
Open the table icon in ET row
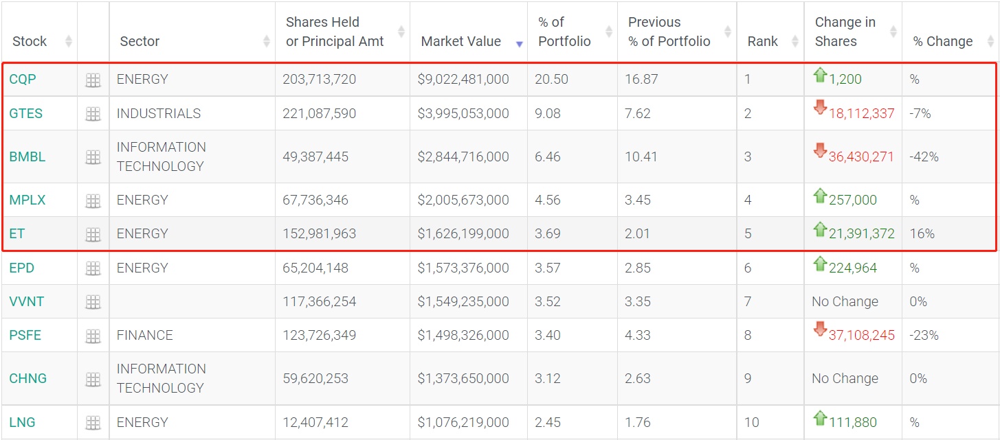click(x=93, y=235)
